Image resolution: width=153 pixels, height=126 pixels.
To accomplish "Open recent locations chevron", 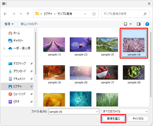I will click(x=21, y=14).
